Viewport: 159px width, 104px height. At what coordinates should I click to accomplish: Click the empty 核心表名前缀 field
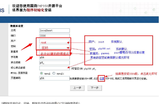tap(55, 68)
